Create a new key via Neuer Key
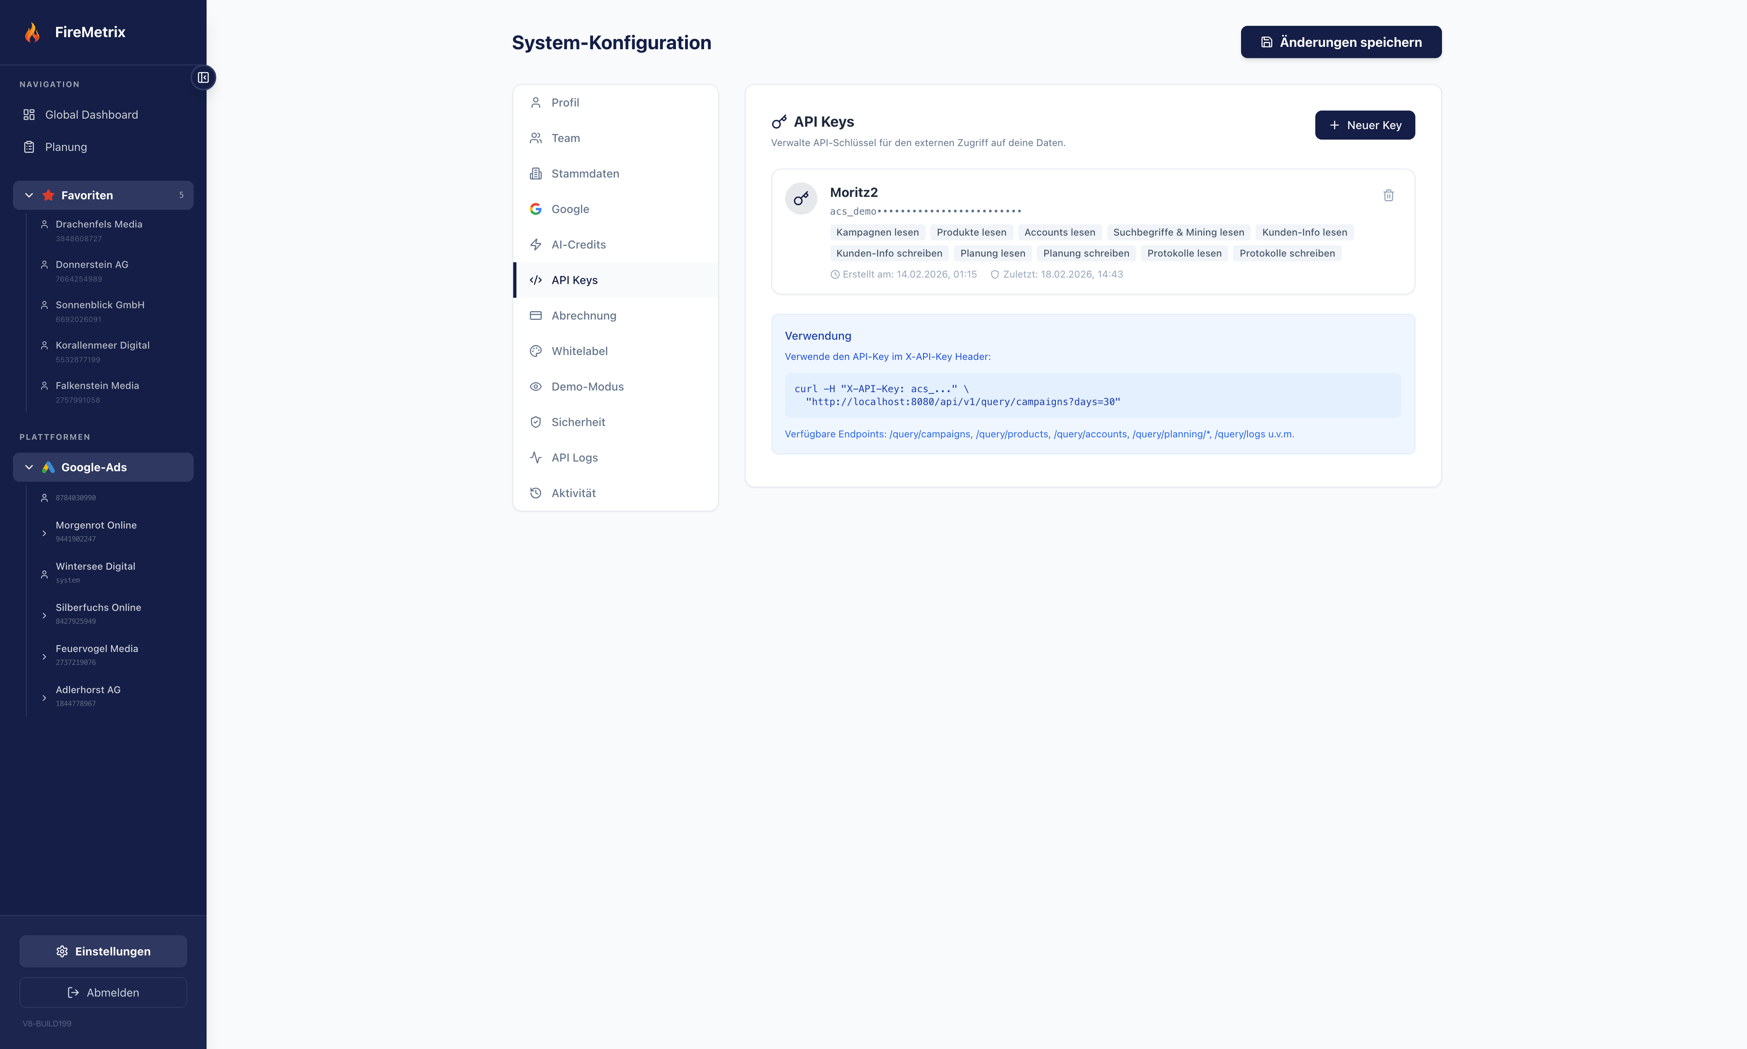The height and width of the screenshot is (1049, 1747). click(1364, 125)
